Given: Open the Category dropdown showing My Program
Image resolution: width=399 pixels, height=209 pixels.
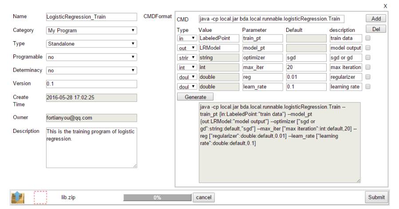Looking at the screenshot, I should tap(91, 31).
